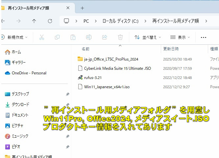Sort by the 名前 column header
This screenshot has width=219, height=158.
click(x=85, y=49)
